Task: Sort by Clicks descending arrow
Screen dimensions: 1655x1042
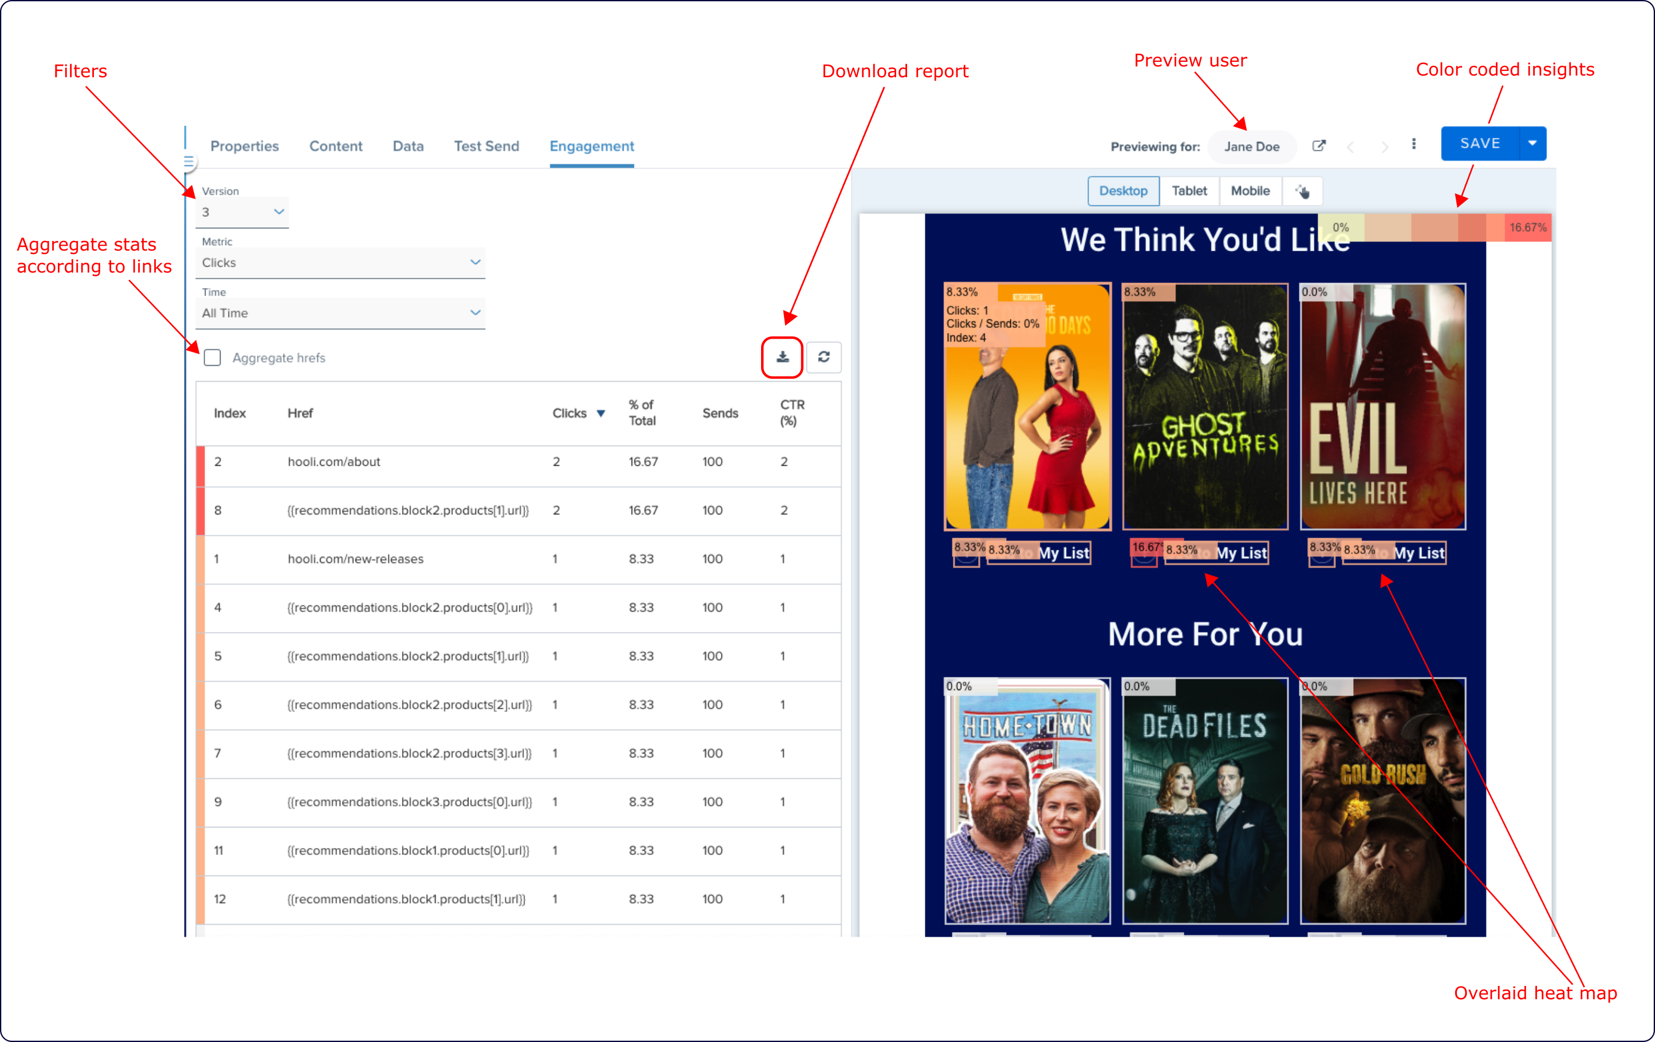Action: click(x=601, y=414)
